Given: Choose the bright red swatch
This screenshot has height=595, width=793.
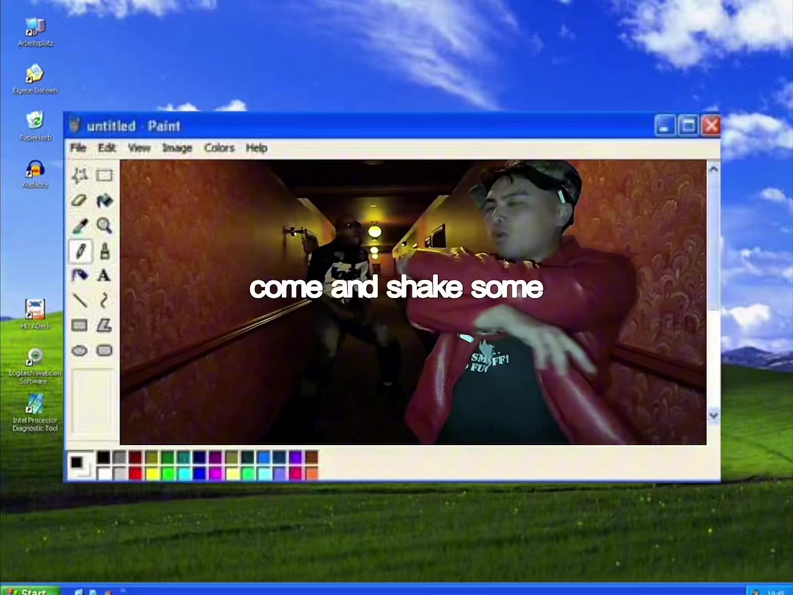Looking at the screenshot, I should click(135, 473).
